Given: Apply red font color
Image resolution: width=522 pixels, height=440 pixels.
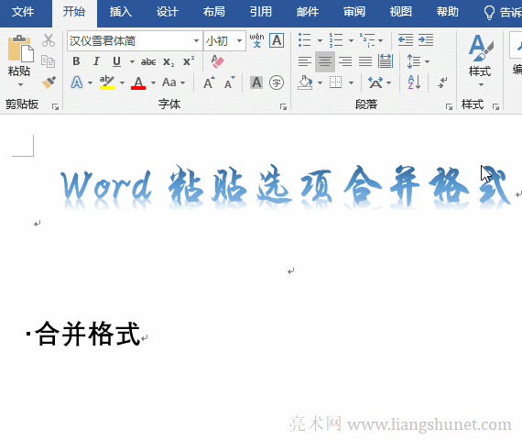Looking at the screenshot, I should click(138, 82).
